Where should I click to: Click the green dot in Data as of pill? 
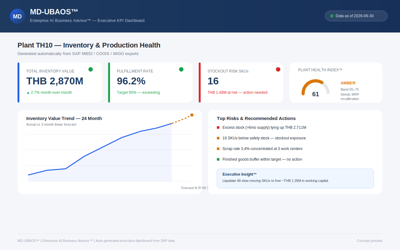(x=332, y=16)
